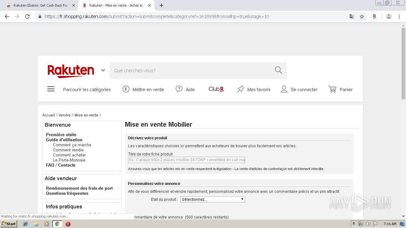The image size is (406, 228).
Task: Open a new tab with plus button
Action: tap(161, 5)
